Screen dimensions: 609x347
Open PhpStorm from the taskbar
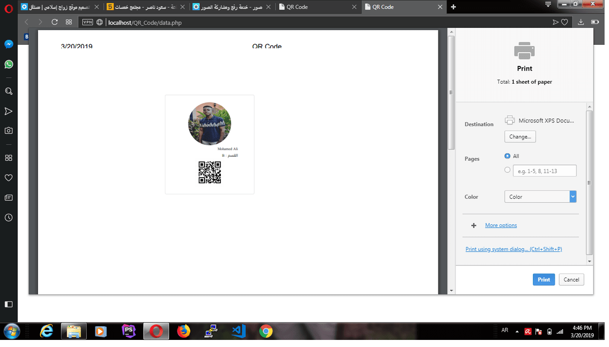point(129,331)
